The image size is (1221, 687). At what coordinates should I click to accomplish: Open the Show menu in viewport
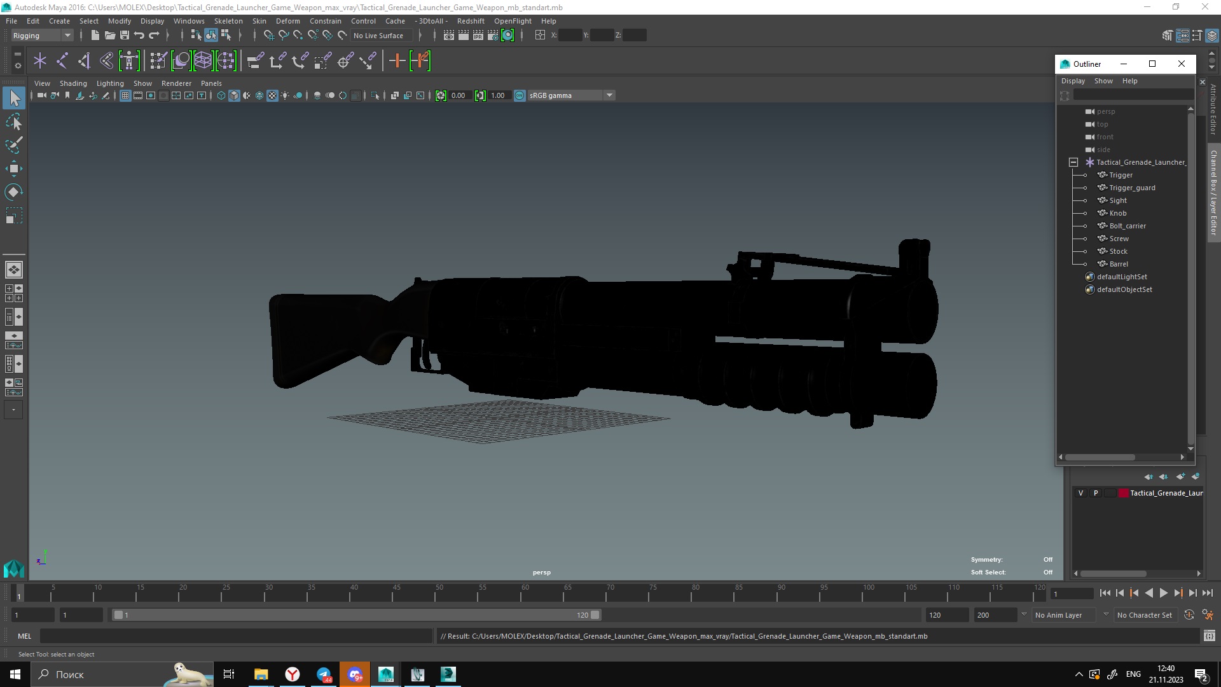pos(142,82)
